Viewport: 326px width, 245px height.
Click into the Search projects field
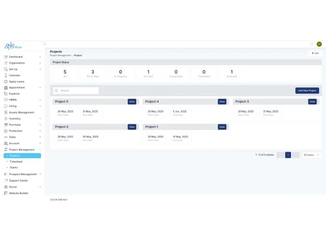coord(76,91)
